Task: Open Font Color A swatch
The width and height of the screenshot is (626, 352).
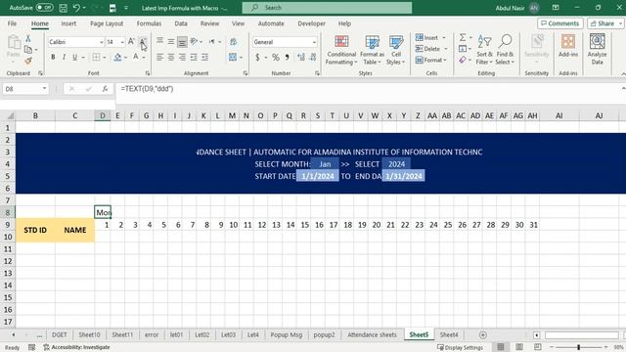Action: 136,57
